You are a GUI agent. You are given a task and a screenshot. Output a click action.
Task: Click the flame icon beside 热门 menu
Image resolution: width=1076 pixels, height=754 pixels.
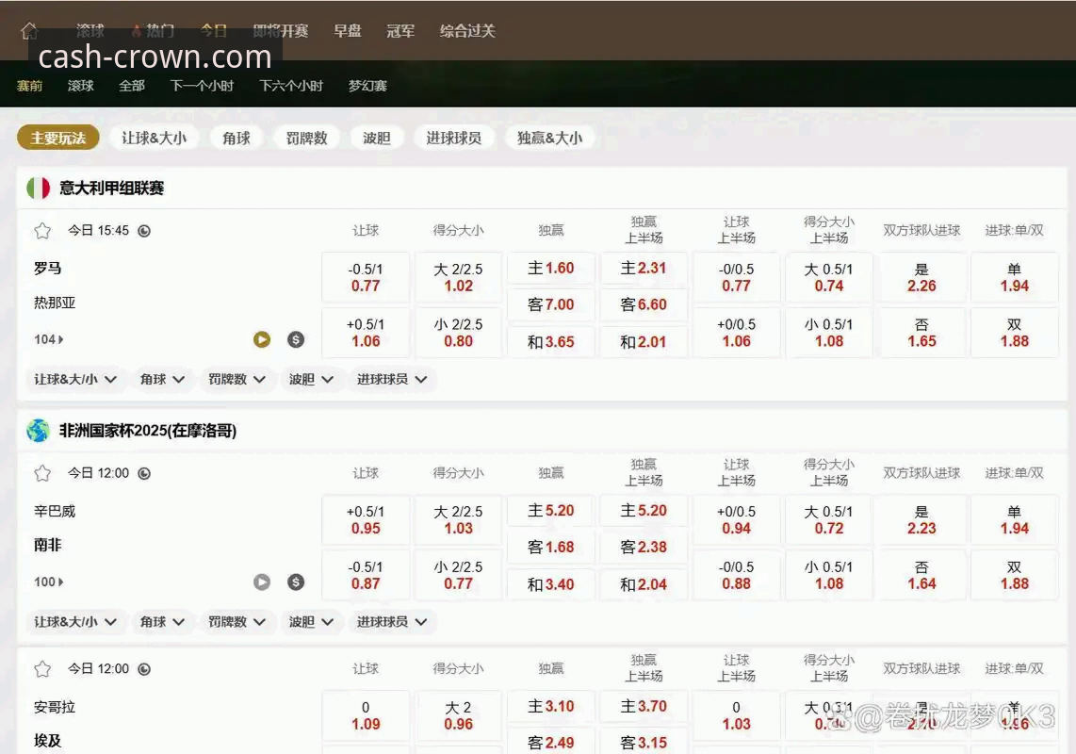pos(138,28)
